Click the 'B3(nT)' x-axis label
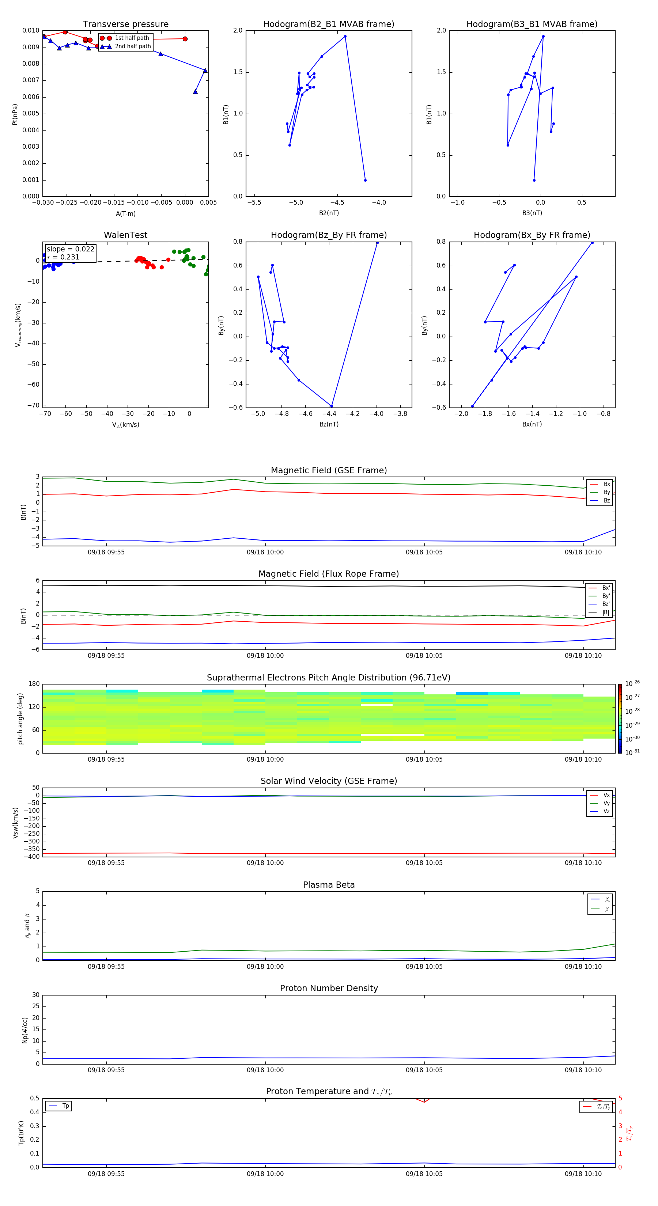The height and width of the screenshot is (1206, 658). click(x=532, y=213)
